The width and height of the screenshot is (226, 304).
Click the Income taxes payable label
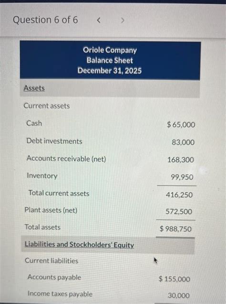(x=60, y=294)
